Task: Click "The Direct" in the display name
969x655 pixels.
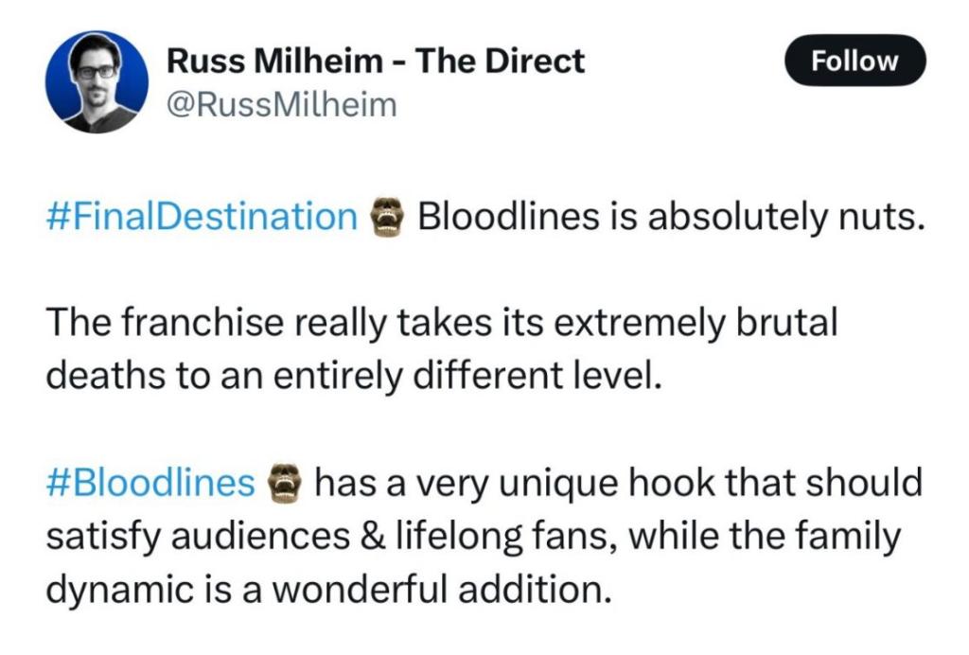Action: tap(500, 61)
